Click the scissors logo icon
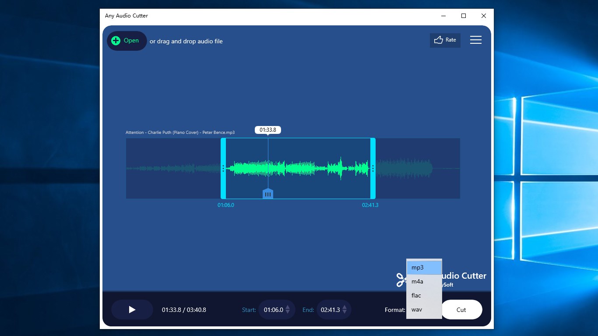This screenshot has height=336, width=598. pos(401,280)
